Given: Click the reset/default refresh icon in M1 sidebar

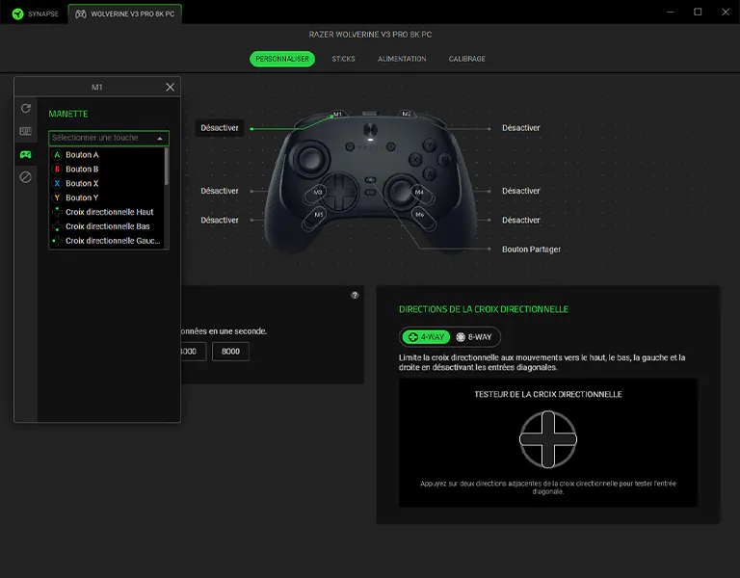Looking at the screenshot, I should coord(26,109).
